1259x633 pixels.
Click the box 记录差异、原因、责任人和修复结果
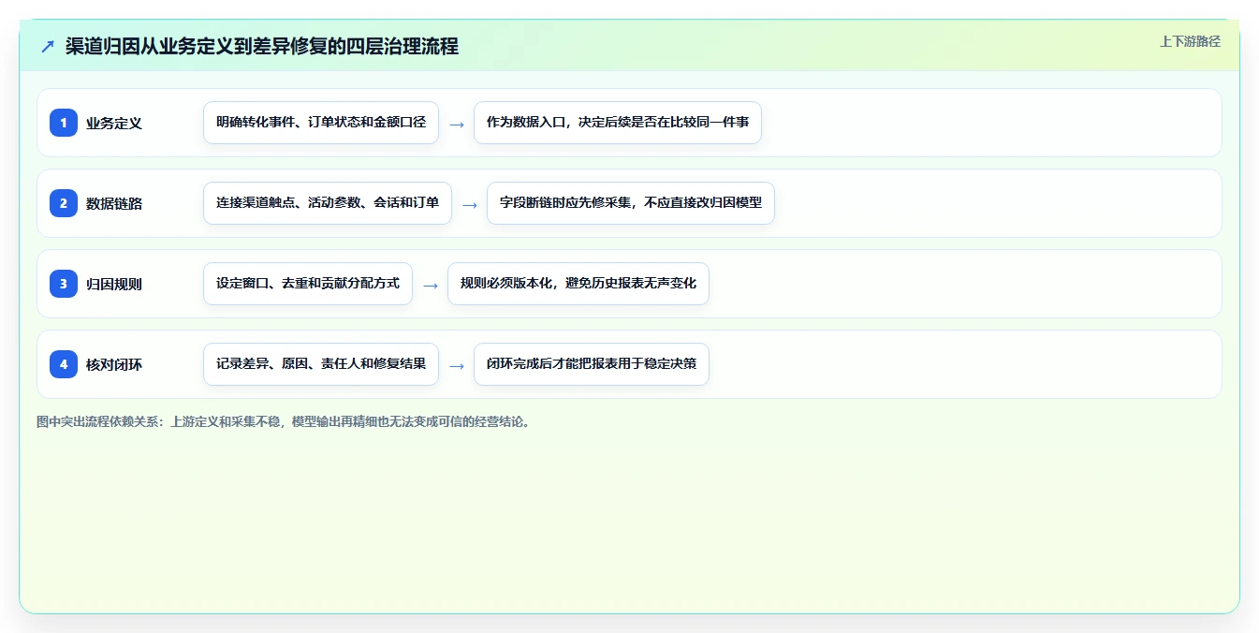click(321, 364)
